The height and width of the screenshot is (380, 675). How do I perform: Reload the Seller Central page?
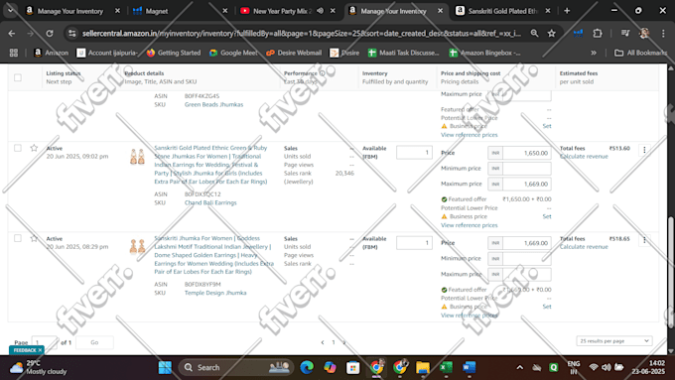pos(50,33)
